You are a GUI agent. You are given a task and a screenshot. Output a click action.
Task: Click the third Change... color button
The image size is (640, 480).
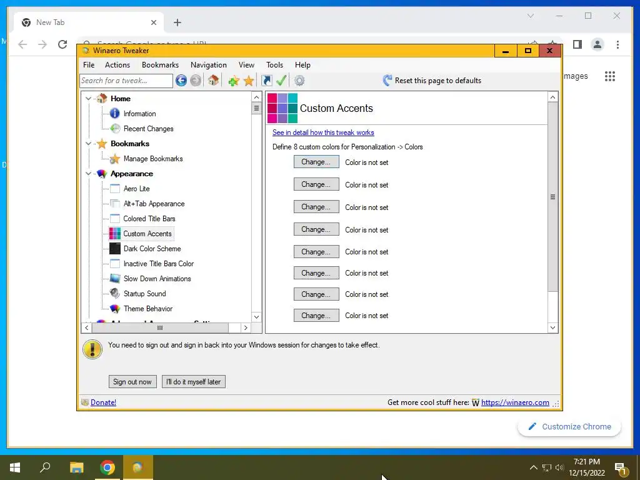pyautogui.click(x=316, y=207)
